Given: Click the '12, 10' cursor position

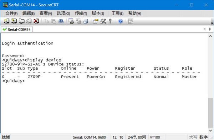Looking at the screenshot, I should (118, 137).
